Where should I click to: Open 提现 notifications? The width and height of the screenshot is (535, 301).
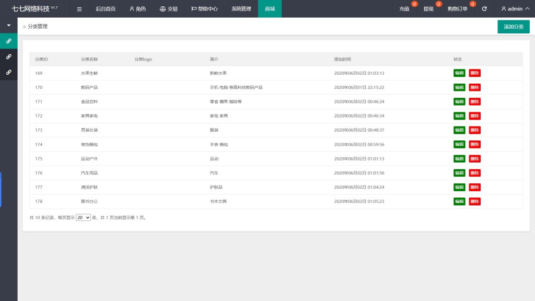428,9
